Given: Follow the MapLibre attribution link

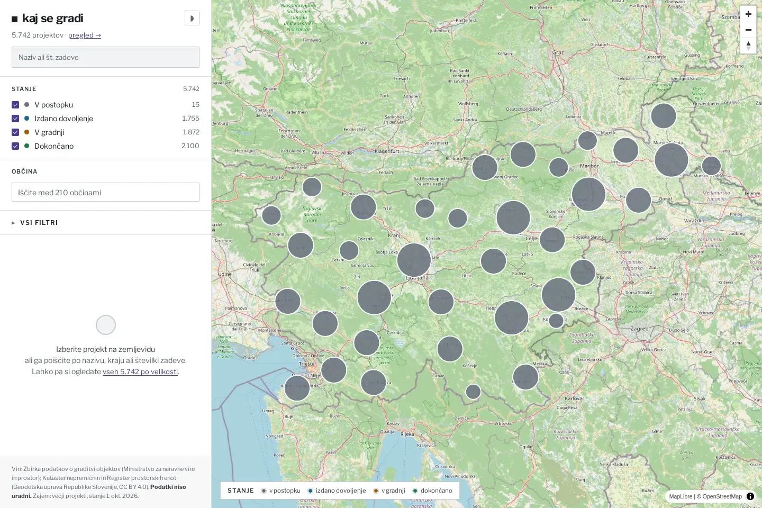Looking at the screenshot, I should coord(681,496).
